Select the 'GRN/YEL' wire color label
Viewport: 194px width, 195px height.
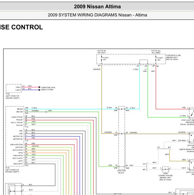coord(35,146)
